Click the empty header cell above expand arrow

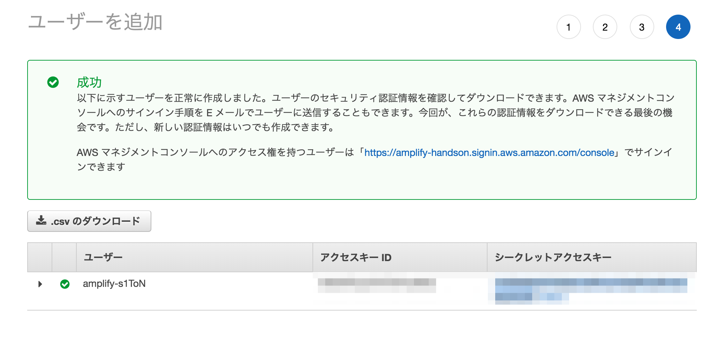40,257
